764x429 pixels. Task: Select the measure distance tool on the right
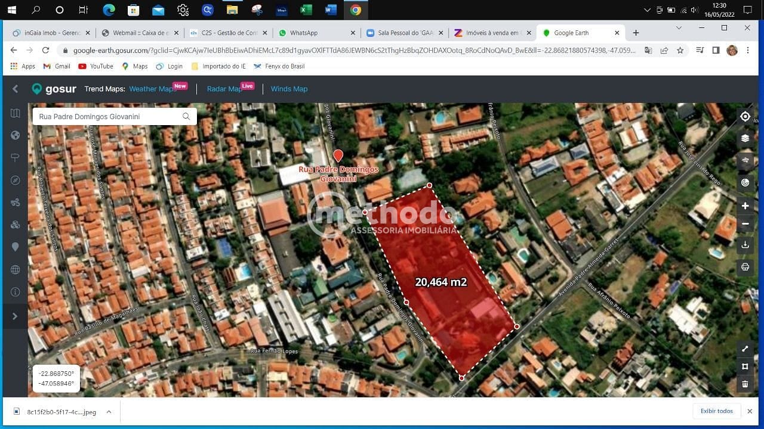point(745,349)
